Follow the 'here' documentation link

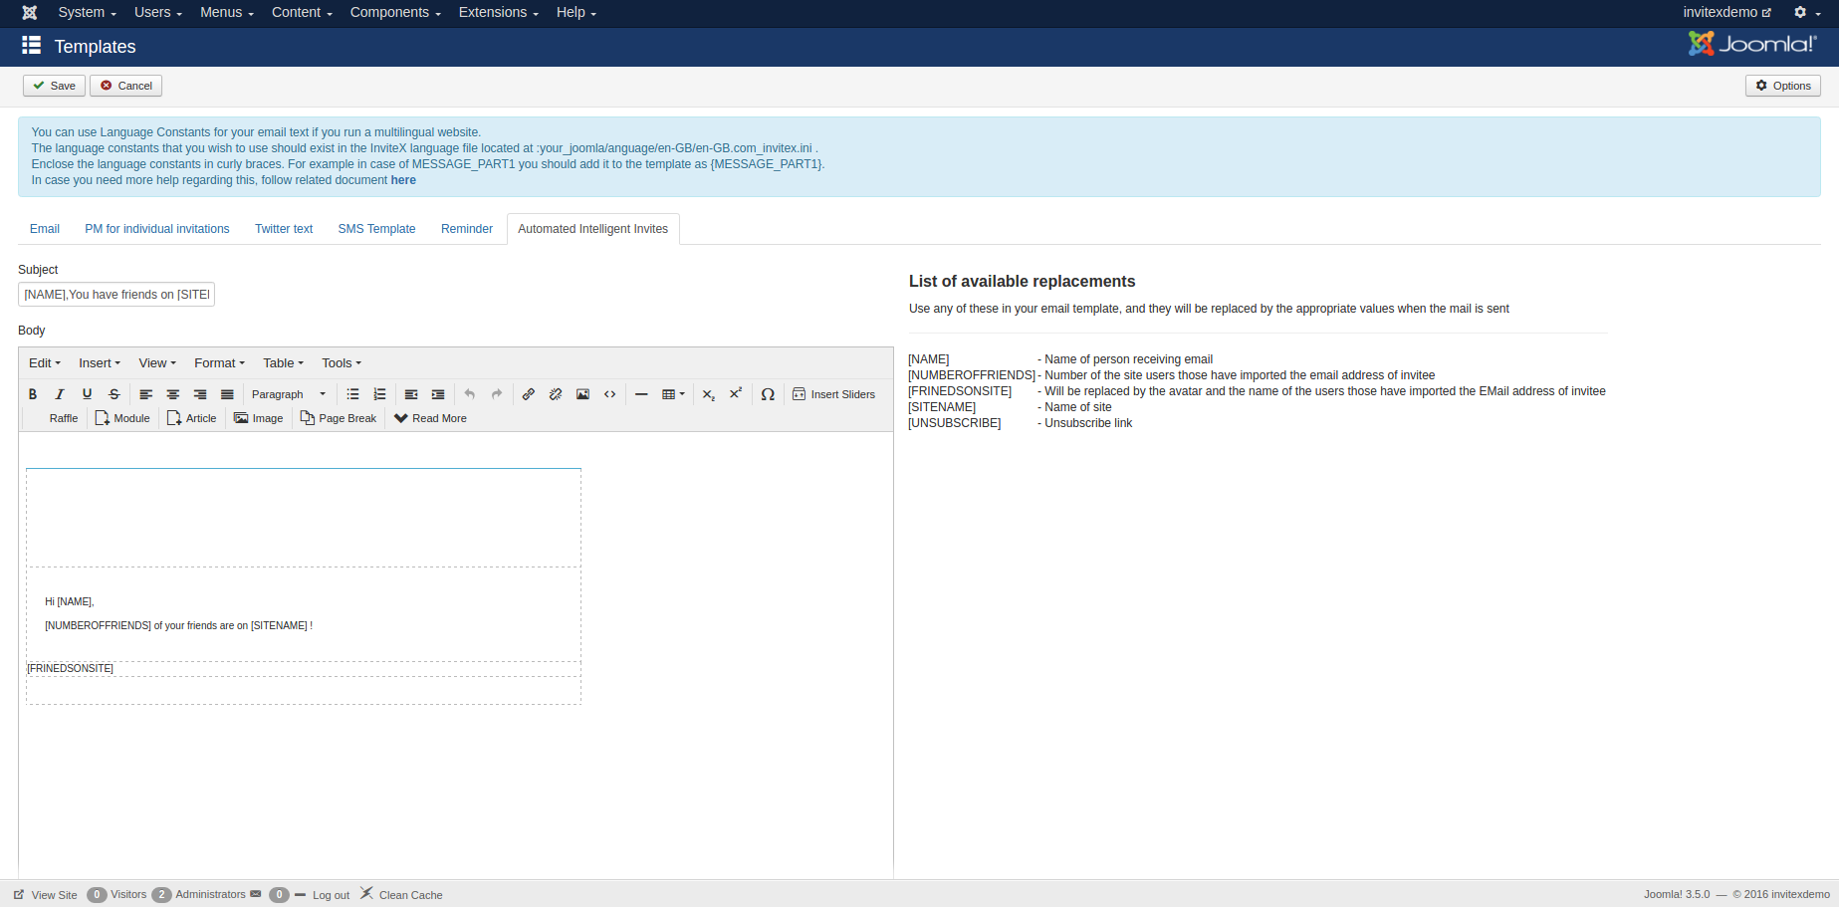[x=403, y=180]
